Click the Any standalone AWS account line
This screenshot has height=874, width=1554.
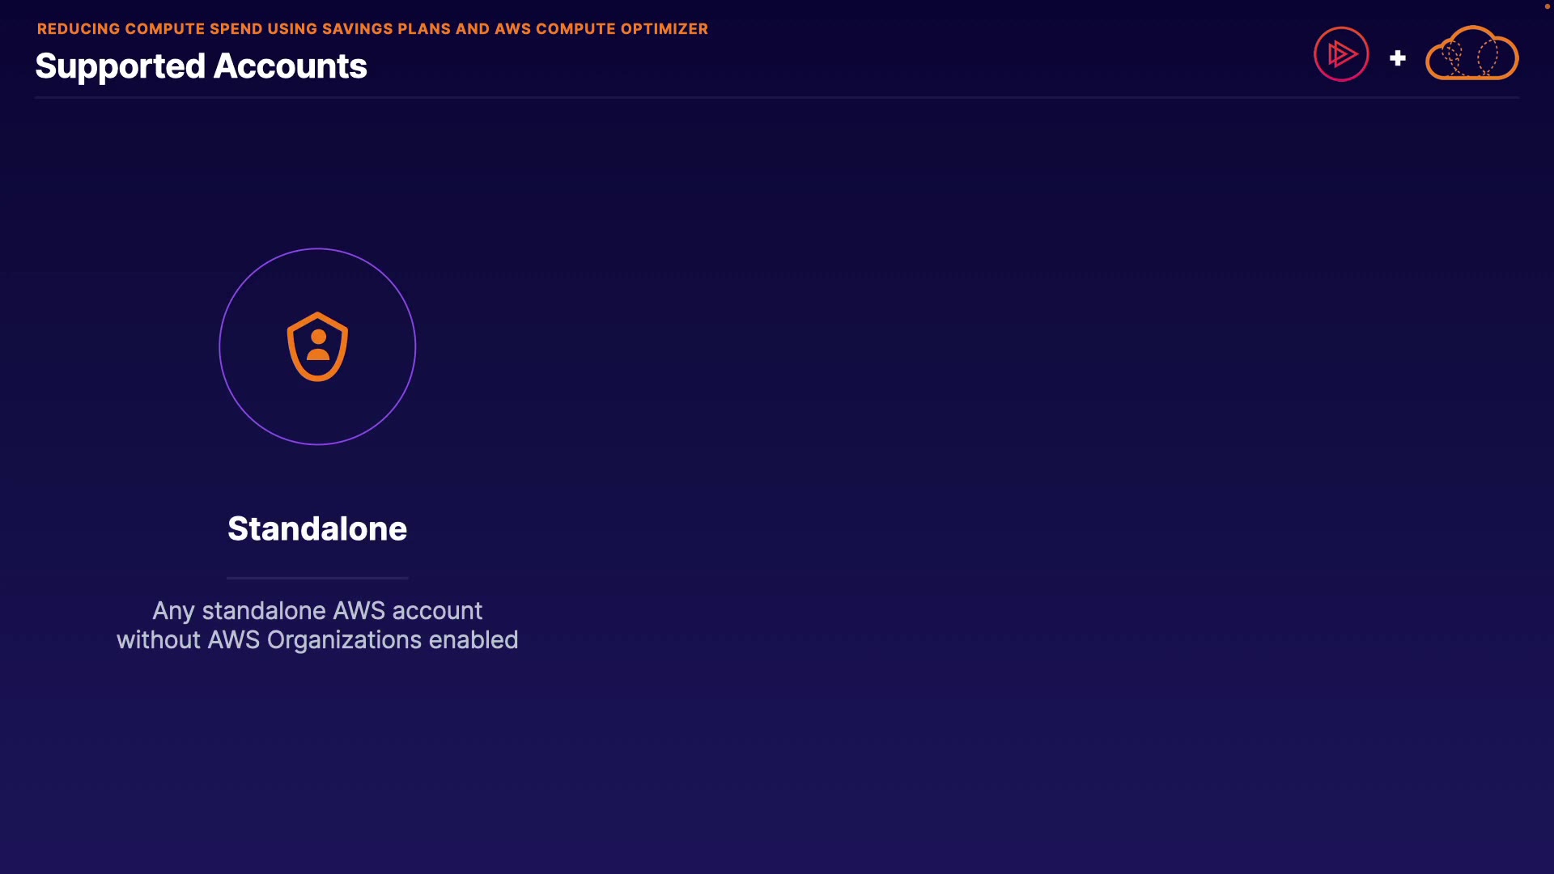click(317, 611)
